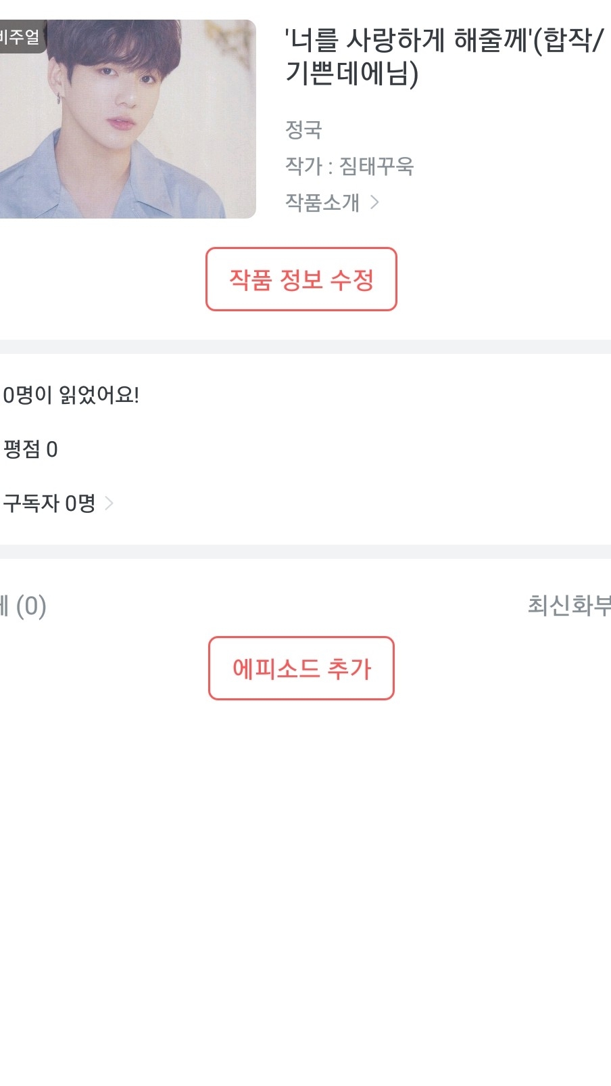Tap the title's second line 기쁜데에님)

[352, 73]
